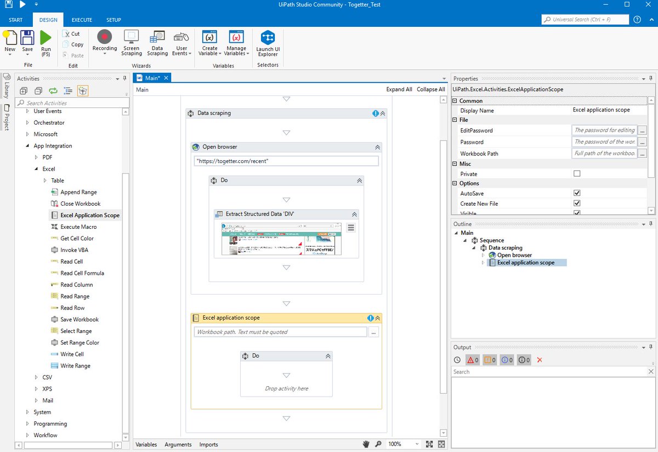The width and height of the screenshot is (658, 452).
Task: Select Excel Application Scope activity in list
Action: [x=85, y=216]
